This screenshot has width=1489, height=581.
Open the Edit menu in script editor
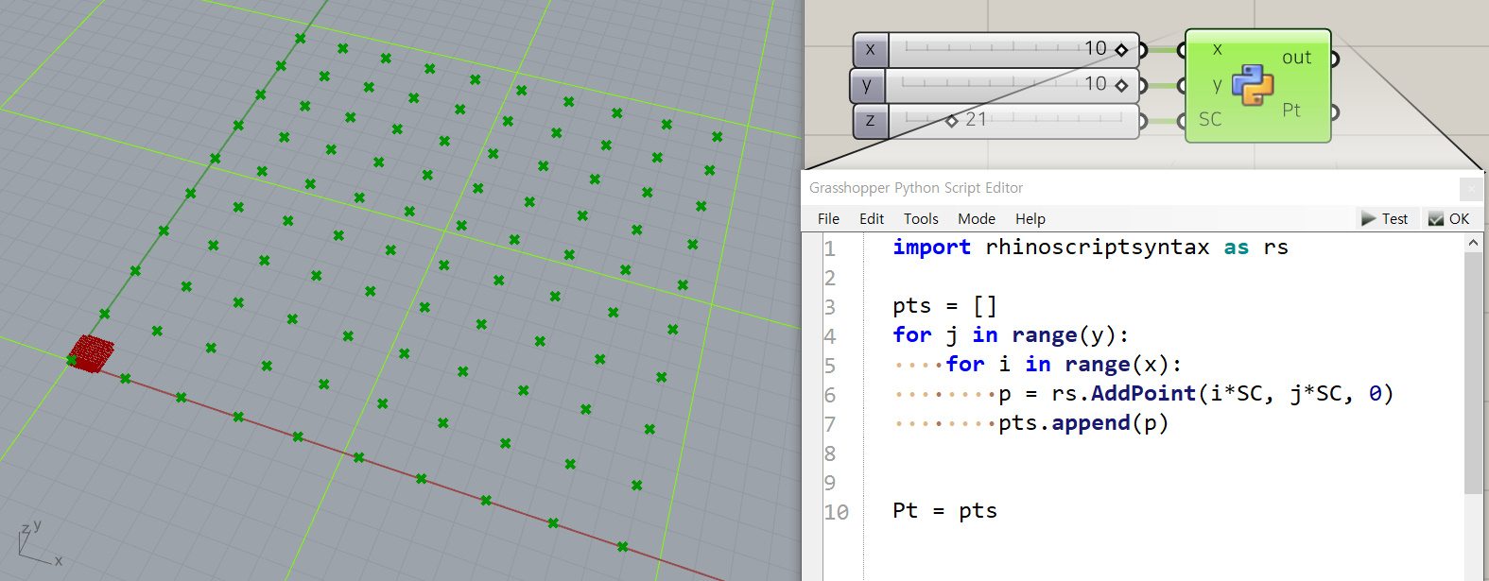pyautogui.click(x=872, y=218)
